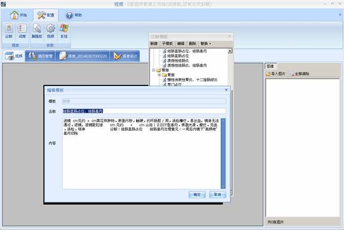Screen dimensions: 344x230
Task: Click the 共0张图片 status text
Action: click(275, 222)
